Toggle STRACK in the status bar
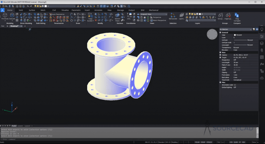Viewport: 265px width, 144px height. pos(209,142)
